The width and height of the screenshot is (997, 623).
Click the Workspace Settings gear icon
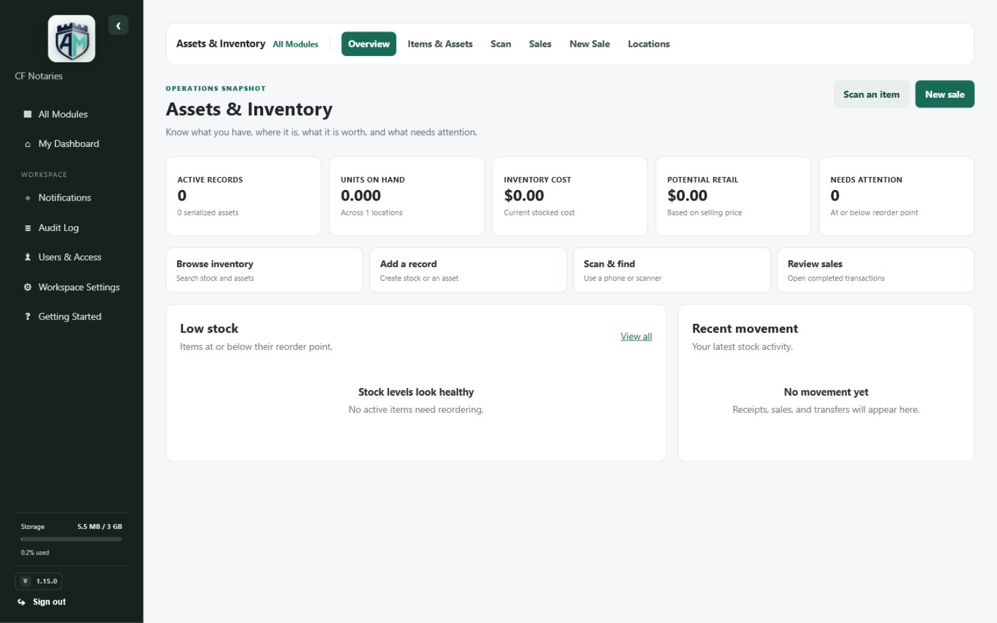coord(27,287)
